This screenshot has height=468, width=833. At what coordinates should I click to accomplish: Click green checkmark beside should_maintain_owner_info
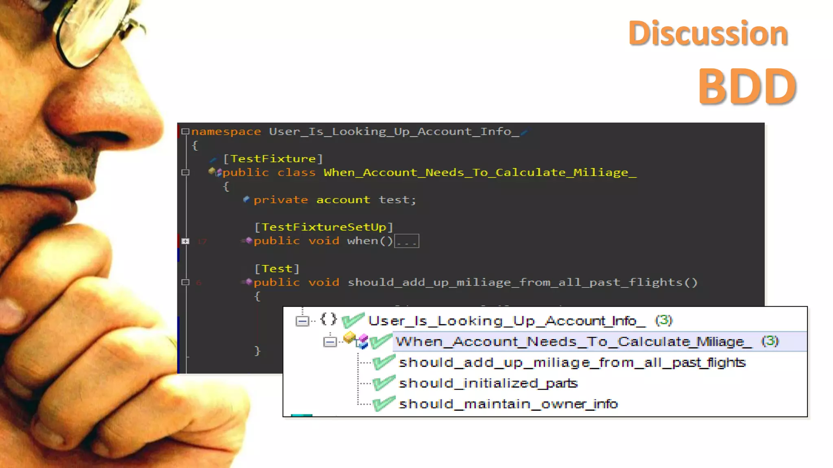tap(383, 404)
